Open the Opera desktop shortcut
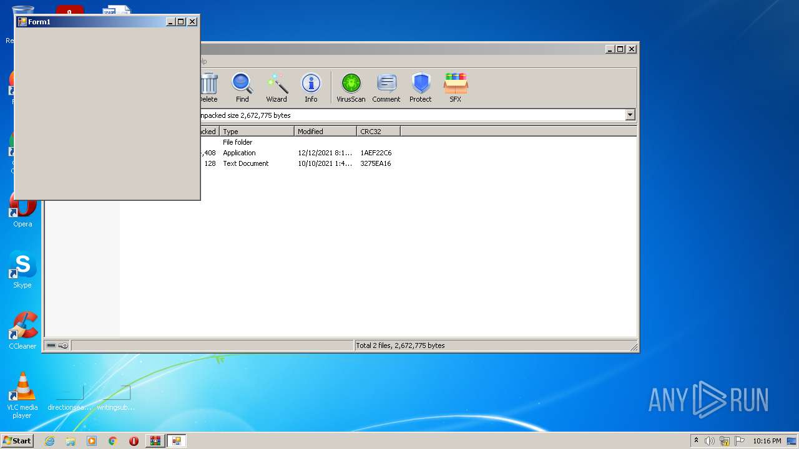799x449 pixels. (22, 211)
